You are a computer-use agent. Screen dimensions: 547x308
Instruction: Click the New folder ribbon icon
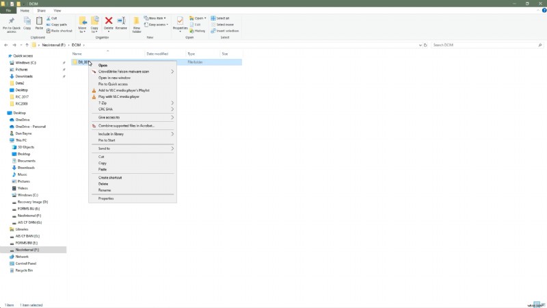point(136,23)
